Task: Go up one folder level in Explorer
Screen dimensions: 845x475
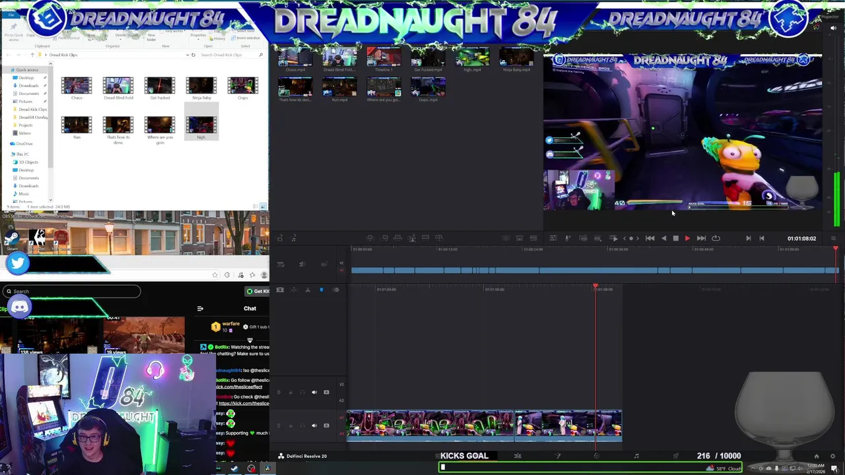Action: 32,55
